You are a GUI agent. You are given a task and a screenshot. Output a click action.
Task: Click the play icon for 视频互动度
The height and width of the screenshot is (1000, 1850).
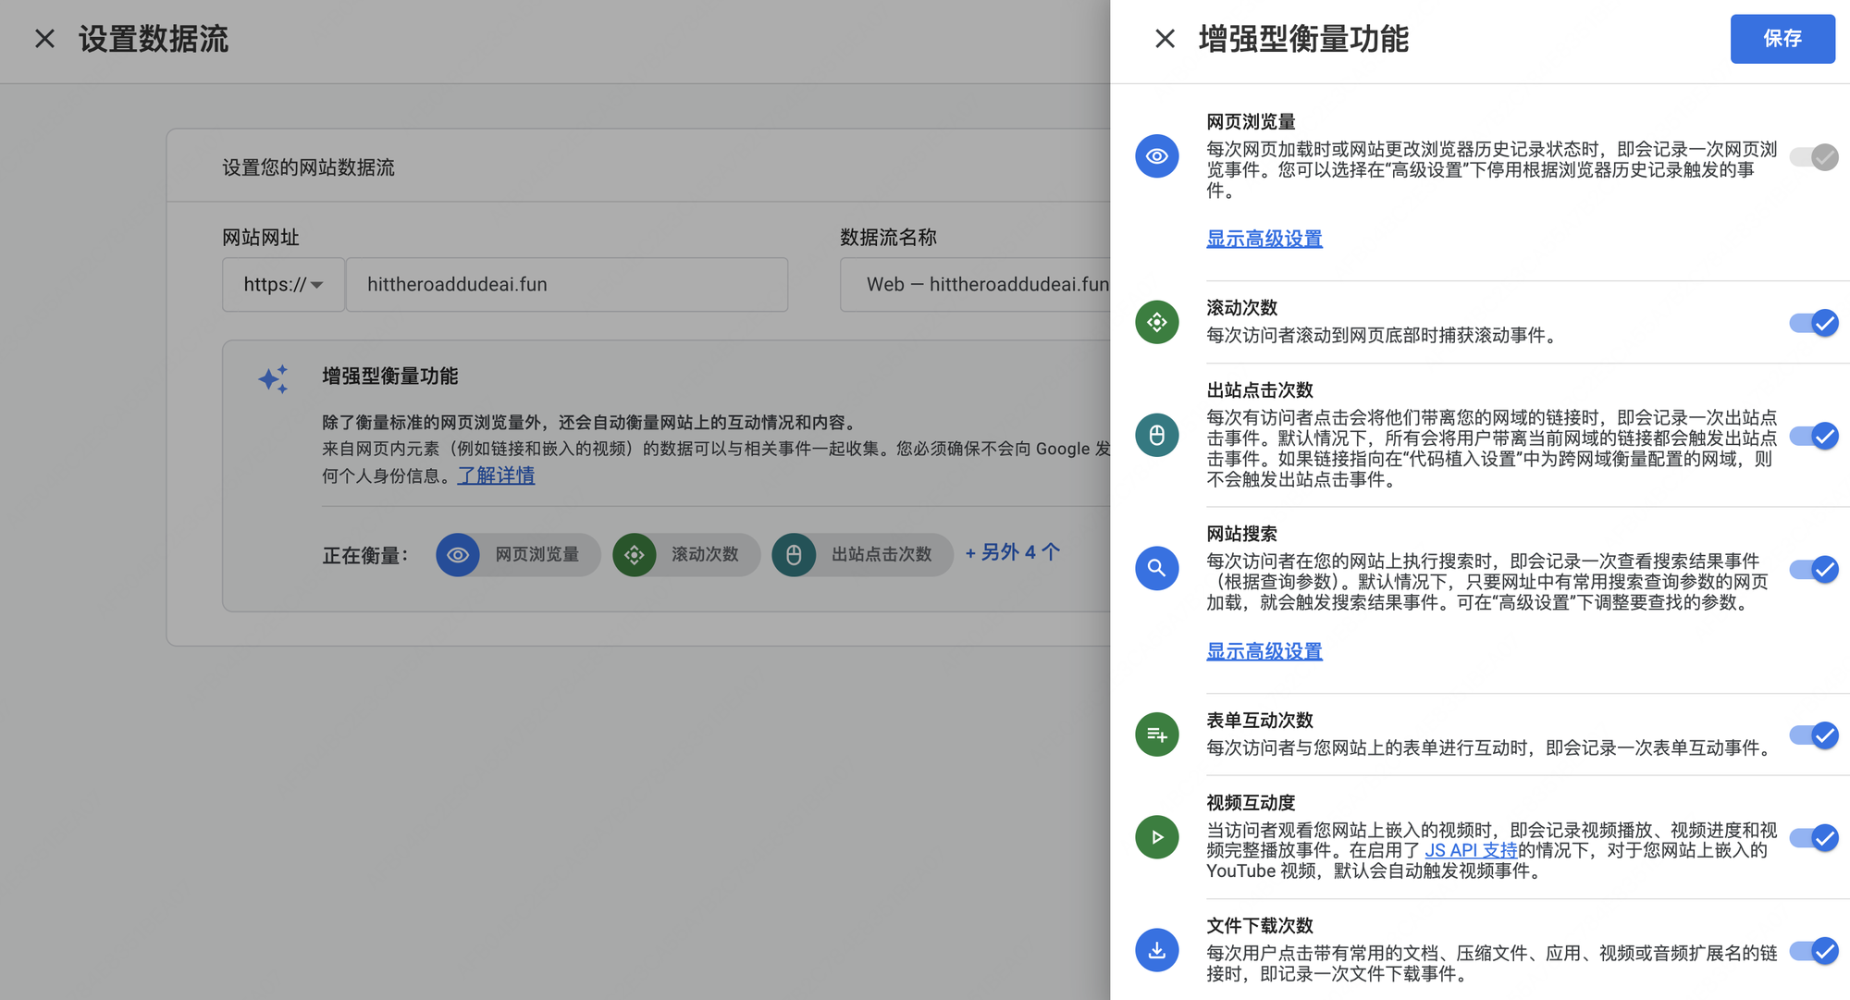pos(1156,837)
